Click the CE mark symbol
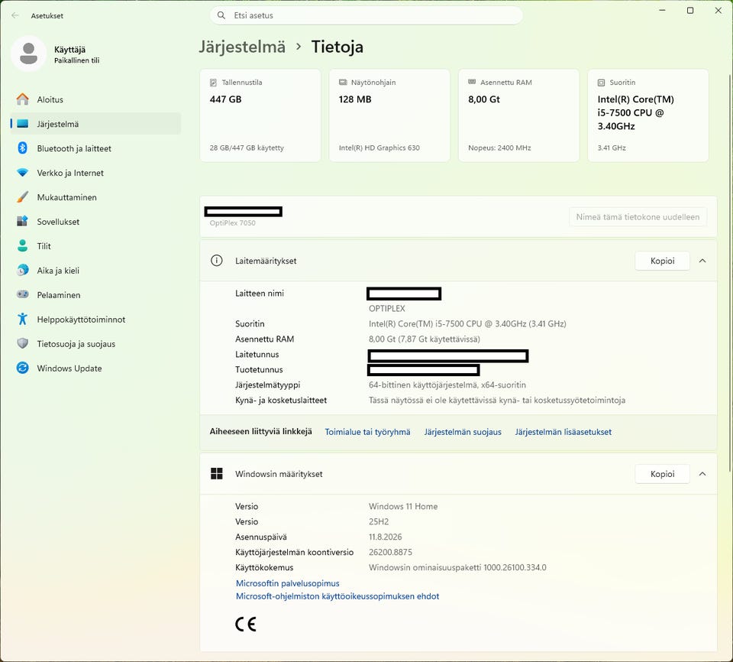The image size is (733, 662). tap(246, 624)
